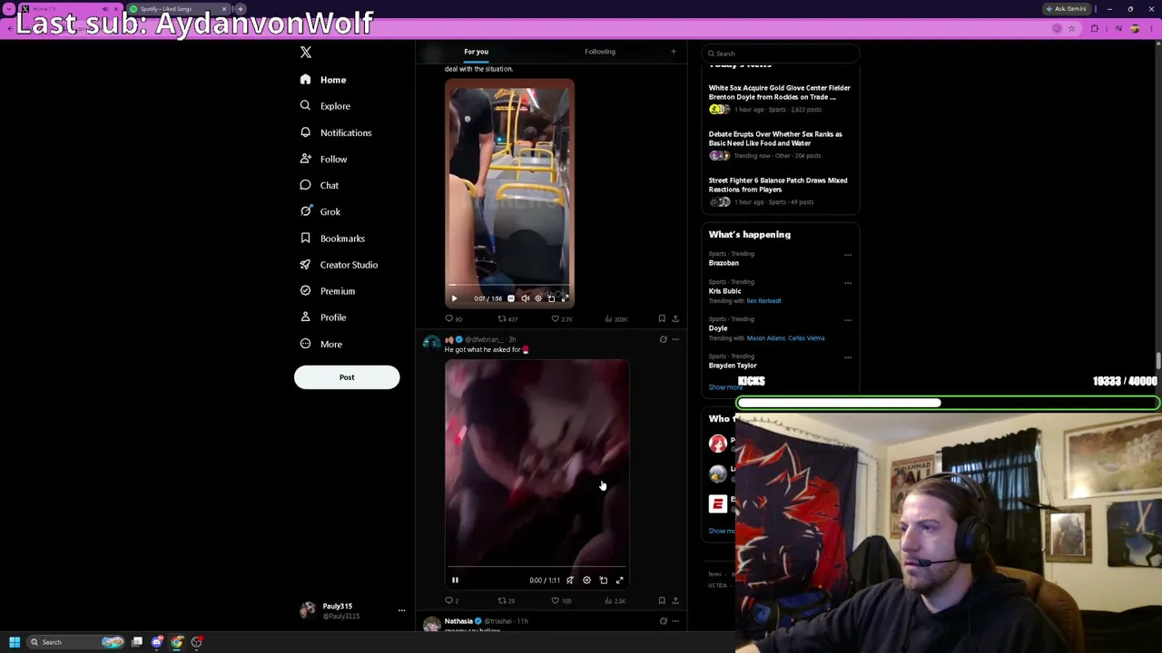This screenshot has height=653, width=1162.
Task: Open the Brazoban trending topic
Action: [x=724, y=263]
